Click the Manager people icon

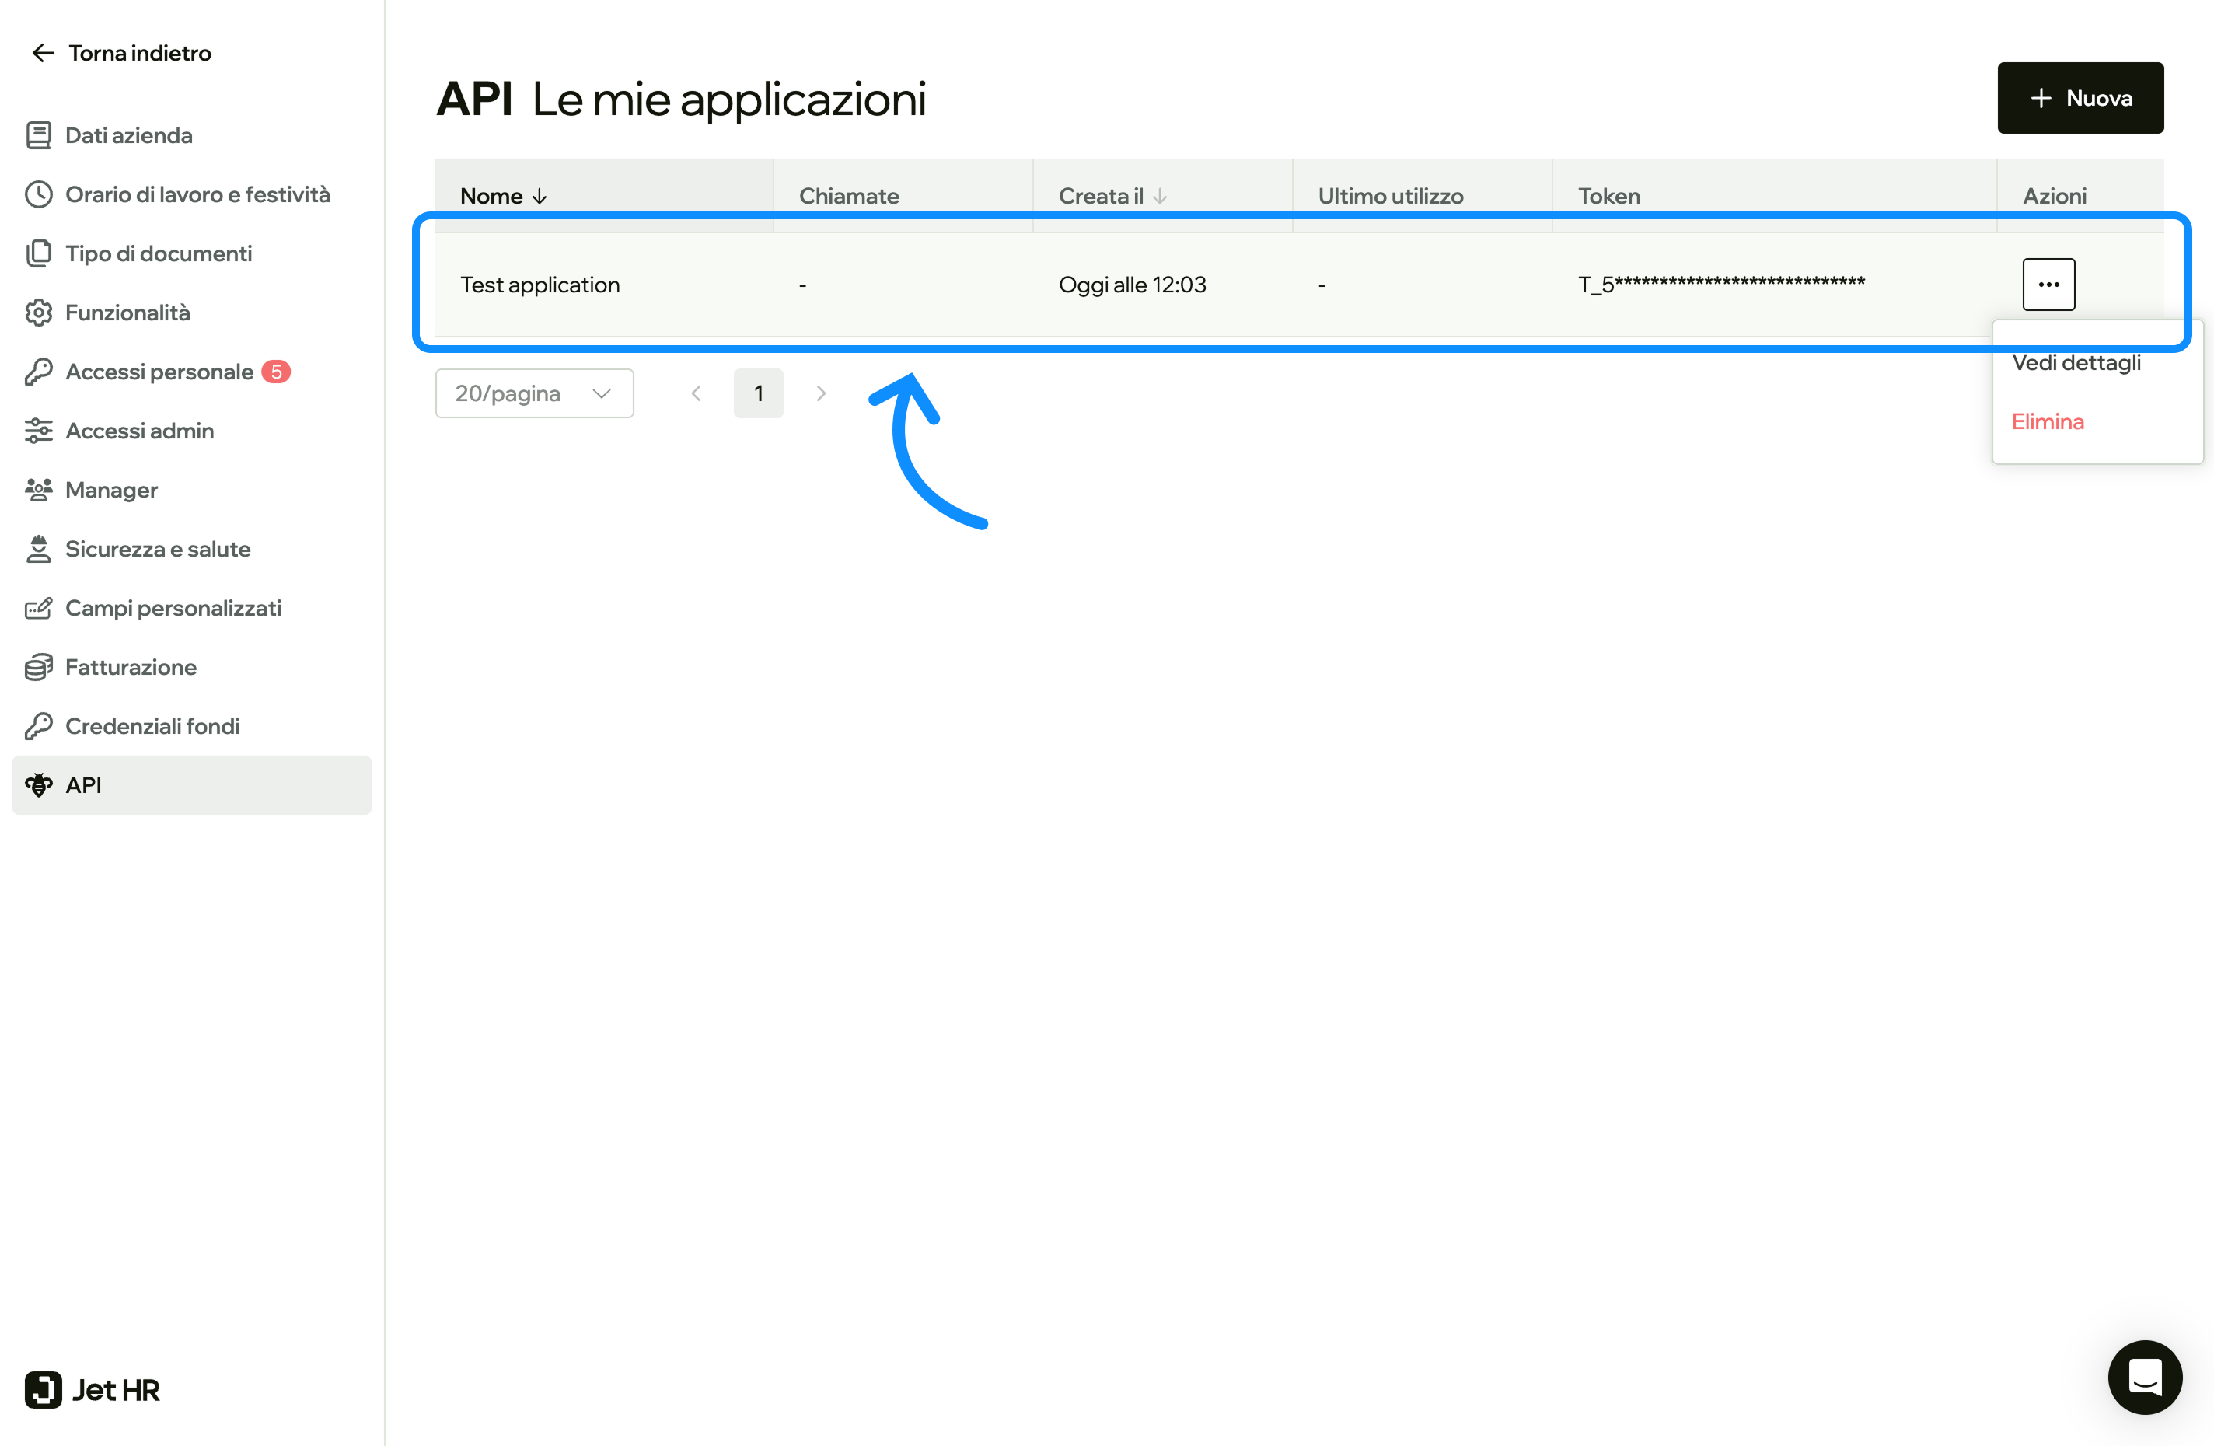(38, 490)
